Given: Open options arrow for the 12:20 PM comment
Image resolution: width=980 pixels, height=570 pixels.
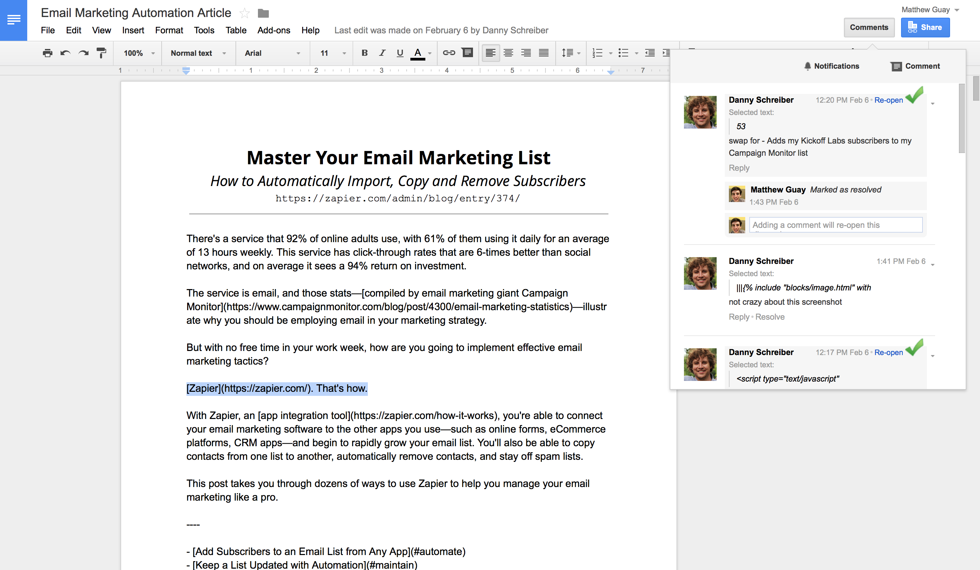Looking at the screenshot, I should click(x=933, y=104).
